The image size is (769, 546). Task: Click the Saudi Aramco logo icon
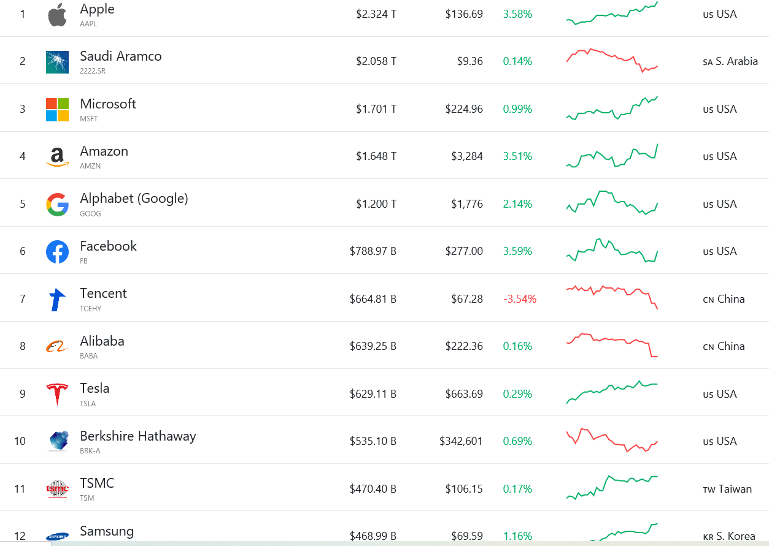57,62
